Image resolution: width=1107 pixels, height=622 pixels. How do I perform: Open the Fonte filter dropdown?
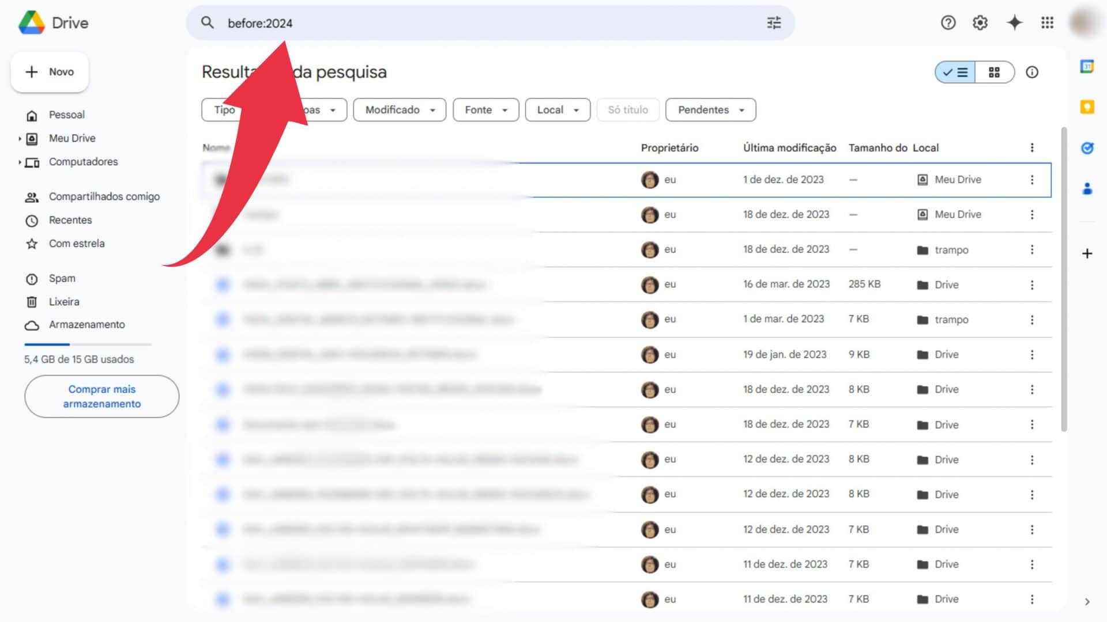(485, 109)
